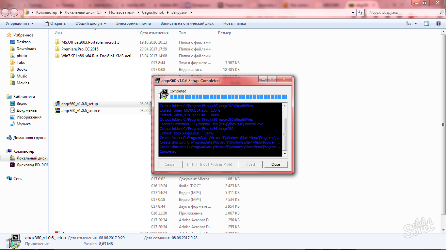This screenshot has height=250, width=446.
Task: Open the Документы library
Action: pyautogui.click(x=27, y=110)
